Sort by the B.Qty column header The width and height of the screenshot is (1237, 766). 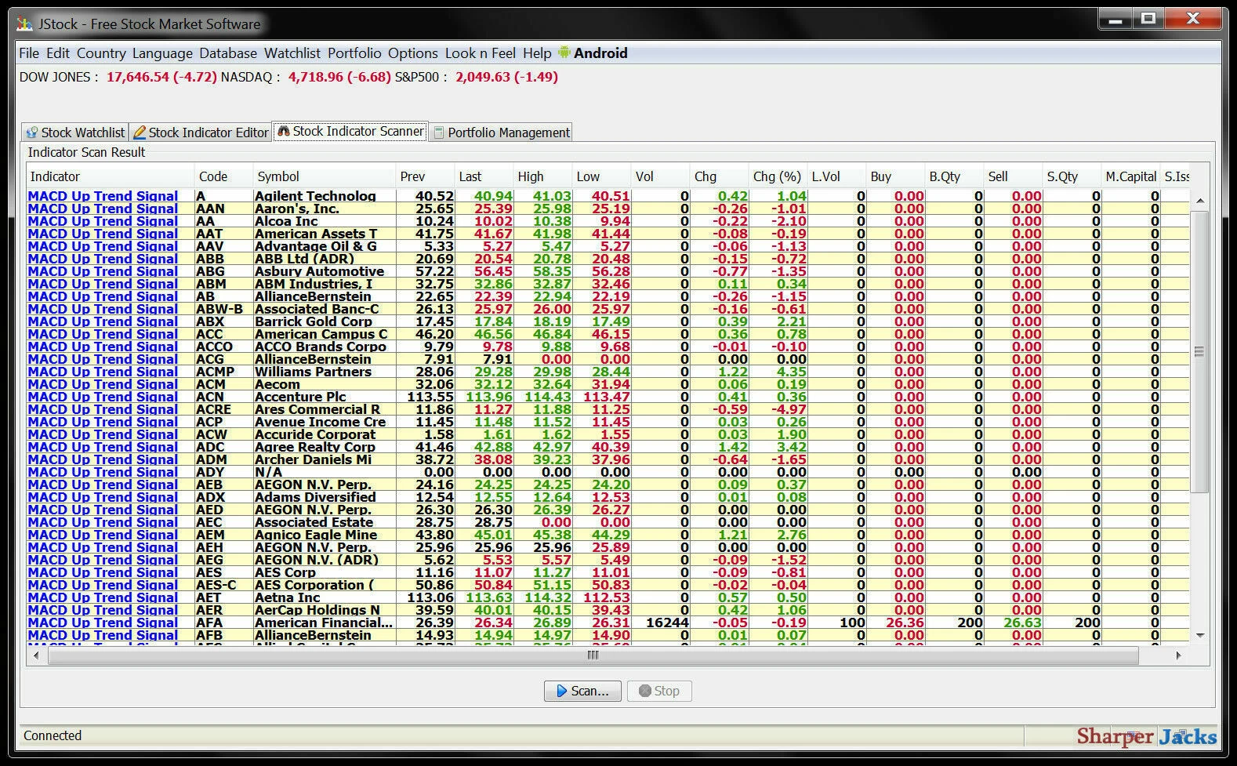(955, 176)
